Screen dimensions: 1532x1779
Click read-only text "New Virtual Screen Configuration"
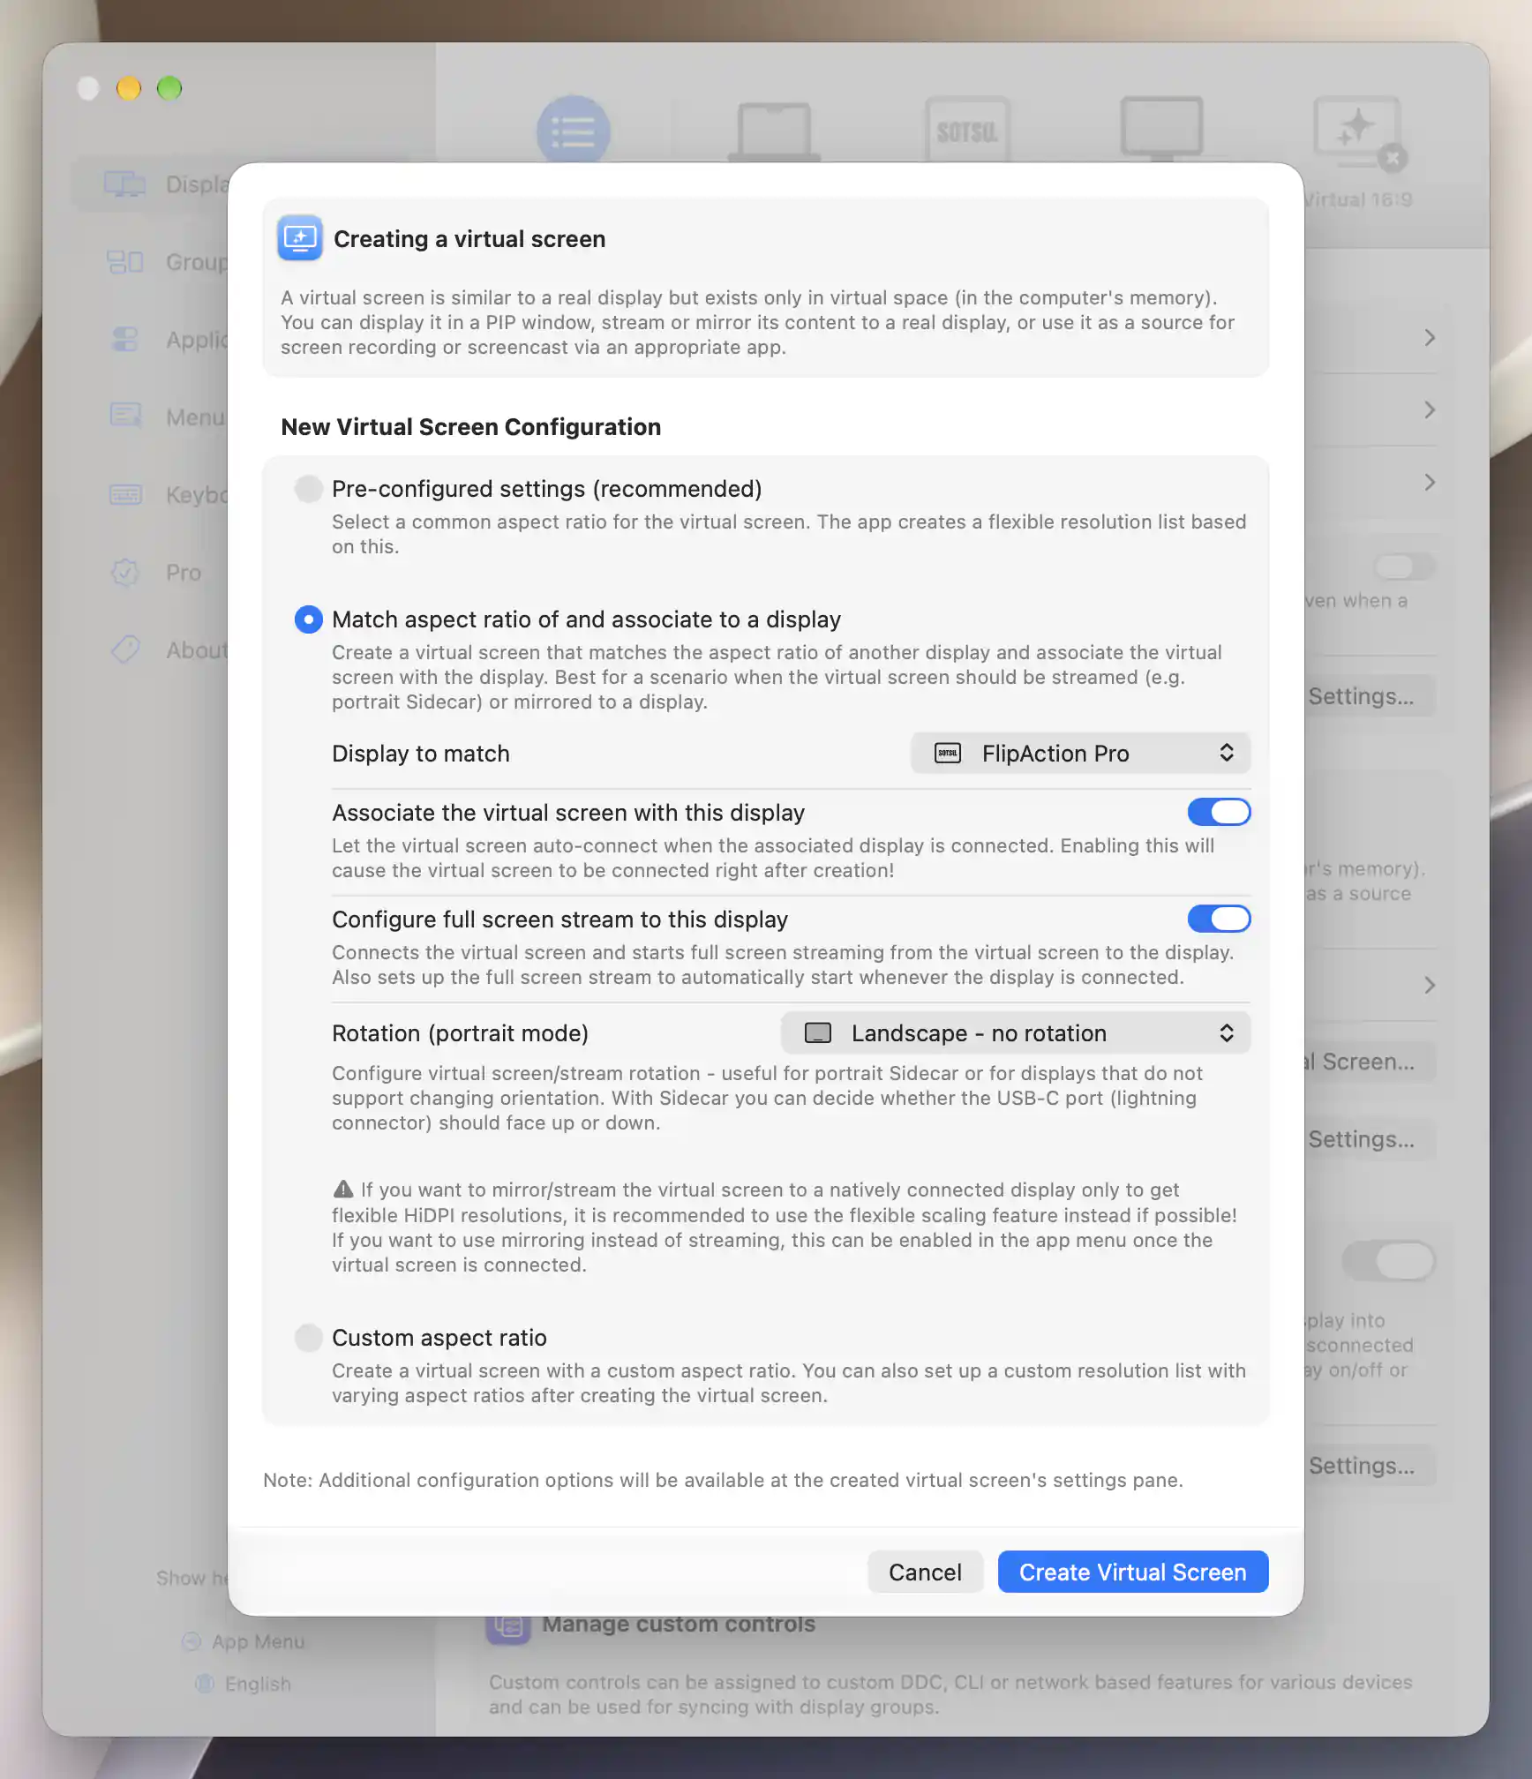pos(470,427)
